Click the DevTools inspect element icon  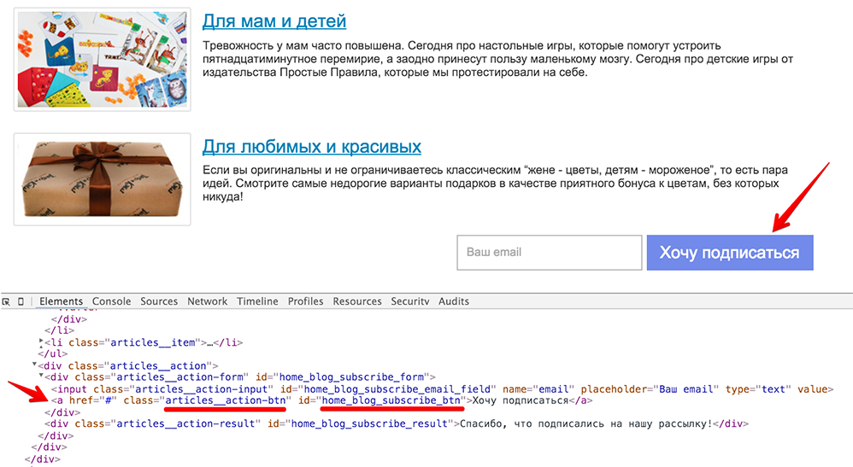click(x=6, y=301)
